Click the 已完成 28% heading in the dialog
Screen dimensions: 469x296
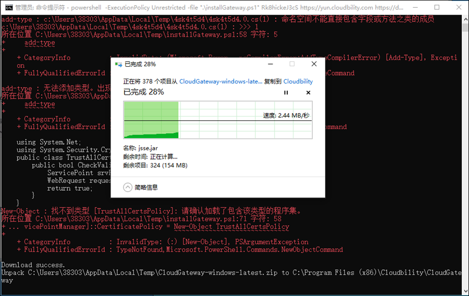pos(144,92)
